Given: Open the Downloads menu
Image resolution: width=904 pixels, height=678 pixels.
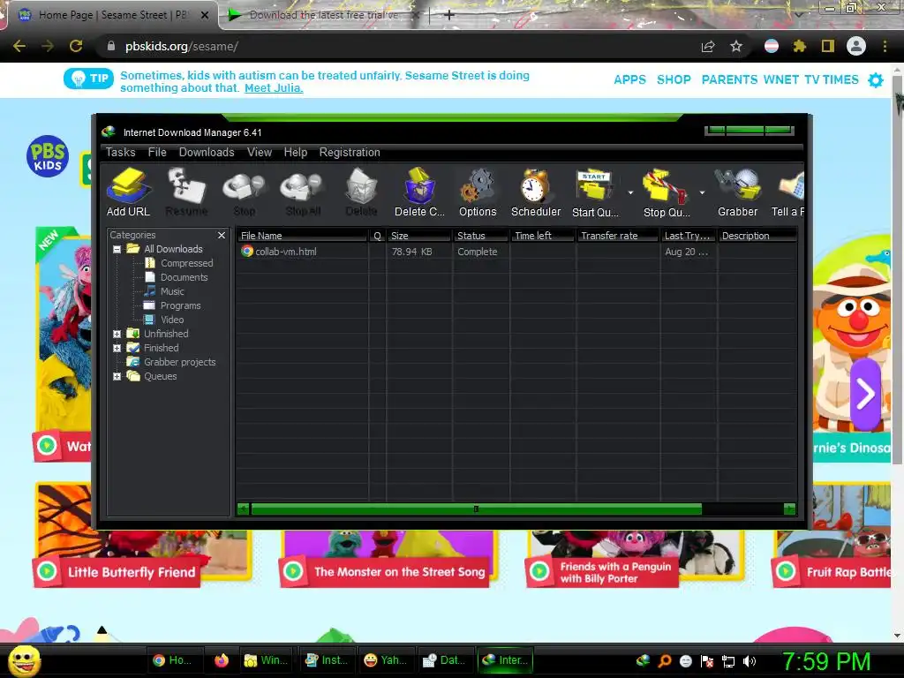Looking at the screenshot, I should click(x=207, y=152).
